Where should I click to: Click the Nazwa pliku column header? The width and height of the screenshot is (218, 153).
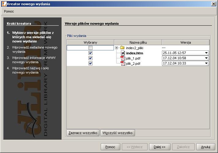[x=138, y=42]
